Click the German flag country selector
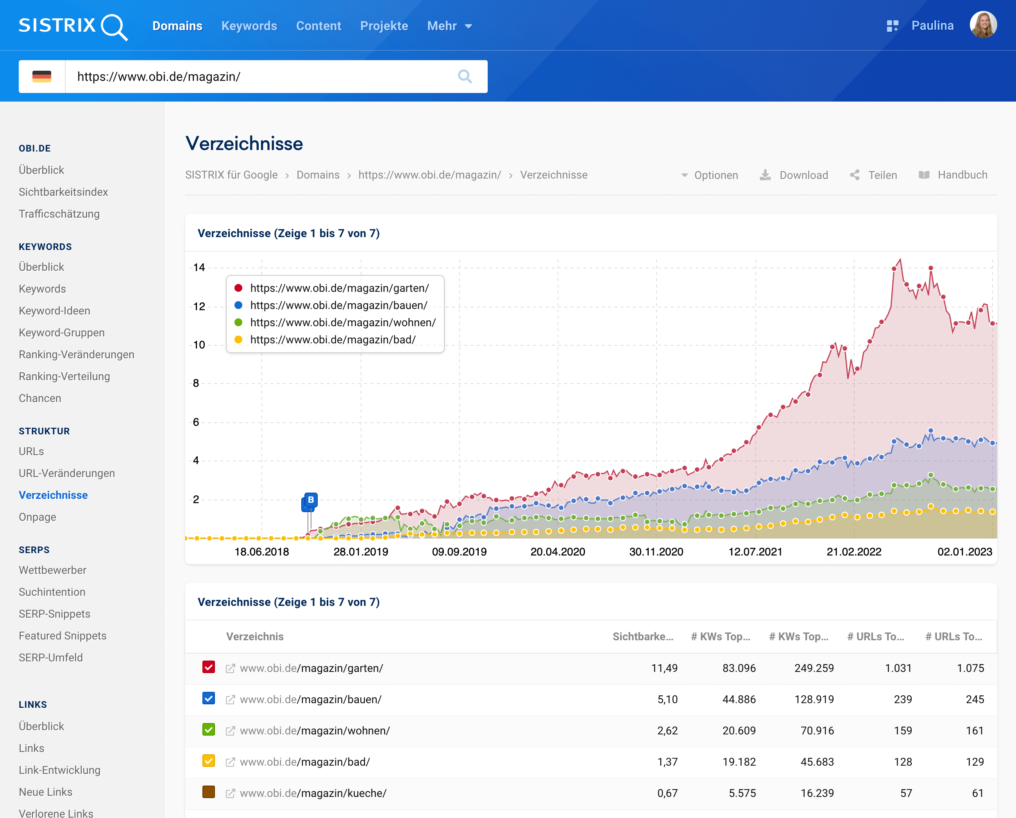Viewport: 1016px width, 818px height. coord(41,76)
